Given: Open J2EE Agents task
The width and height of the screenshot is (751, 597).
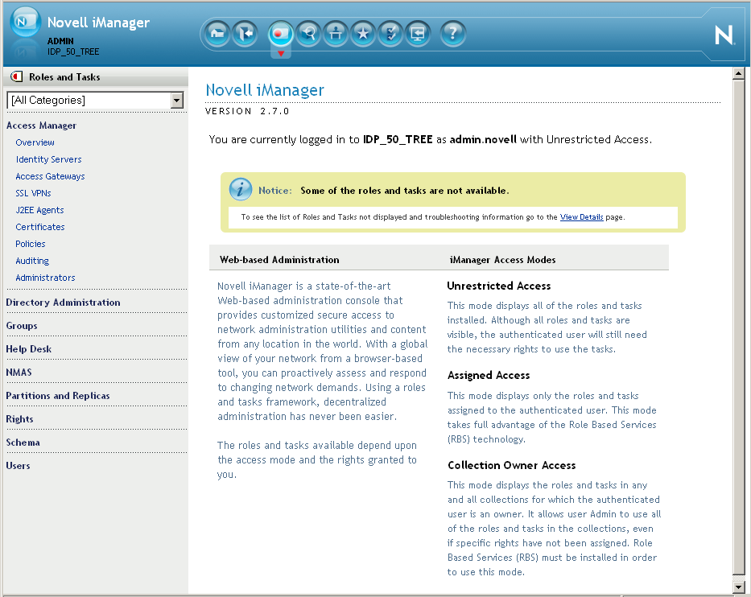Looking at the screenshot, I should (x=39, y=210).
